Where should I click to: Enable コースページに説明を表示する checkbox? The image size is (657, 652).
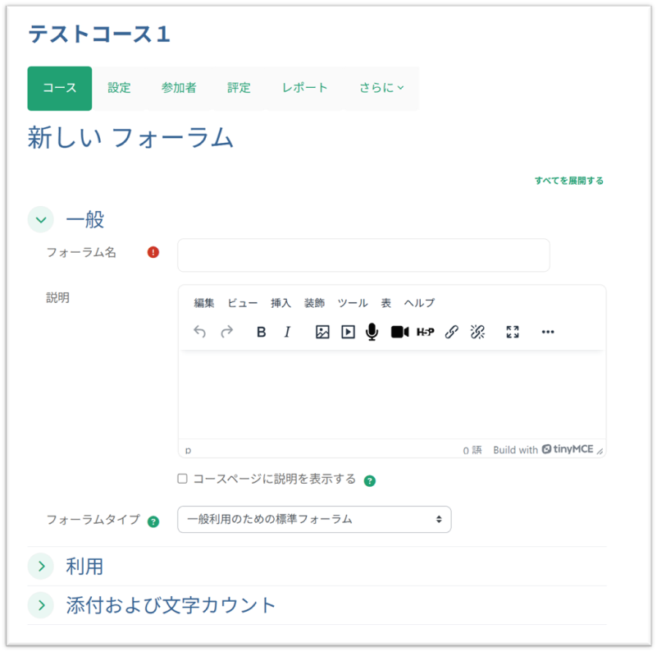(x=181, y=478)
